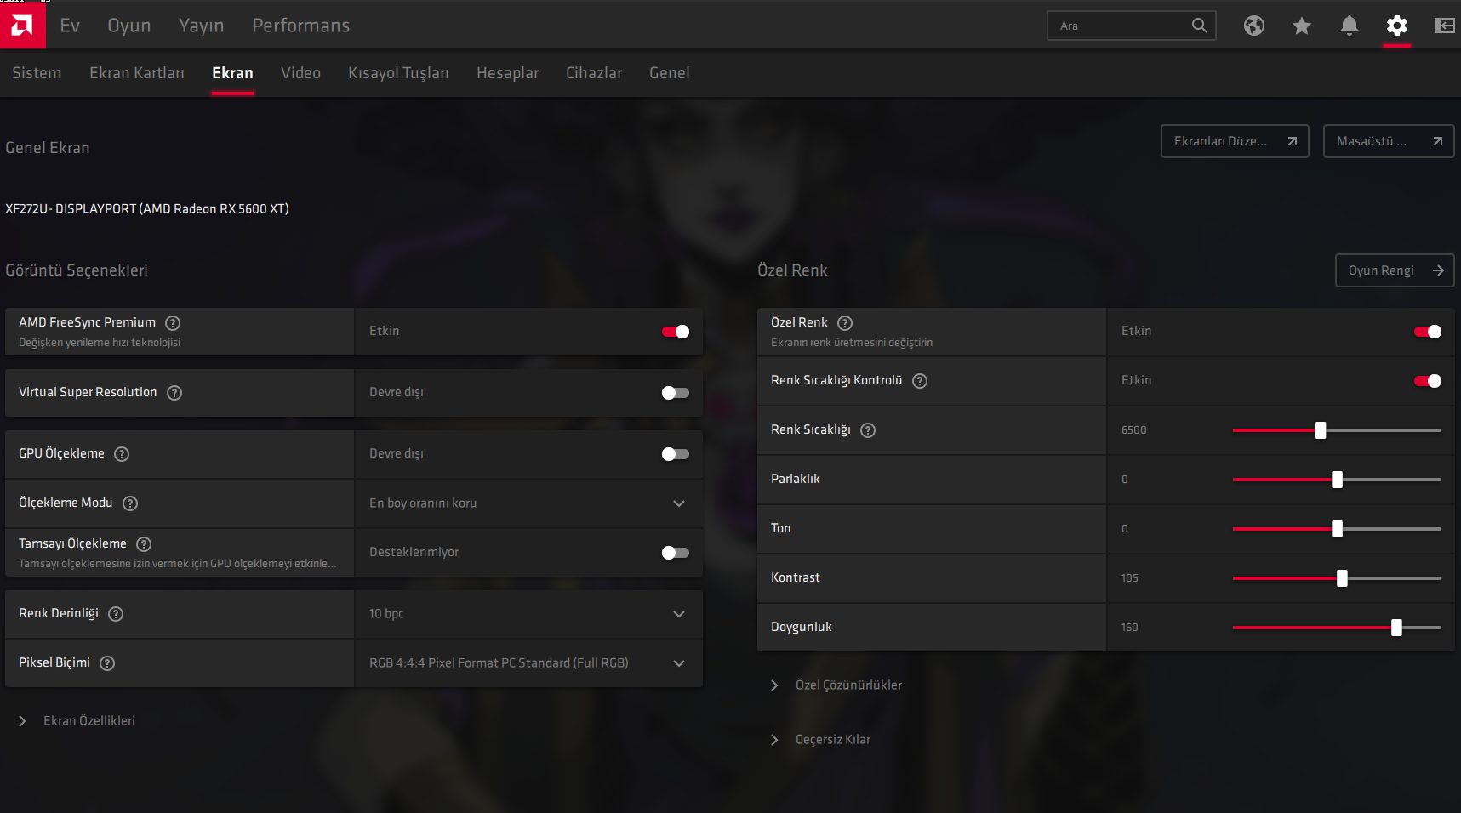Disable Özel Renk switch
The height and width of the screenshot is (813, 1461).
[1428, 332]
